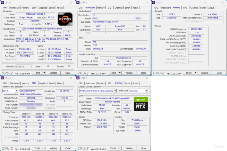Image resolution: width=227 pixels, height=151 pixels.
Task: Click the Tools button in the Mainboard window
Action: tap(113, 73)
